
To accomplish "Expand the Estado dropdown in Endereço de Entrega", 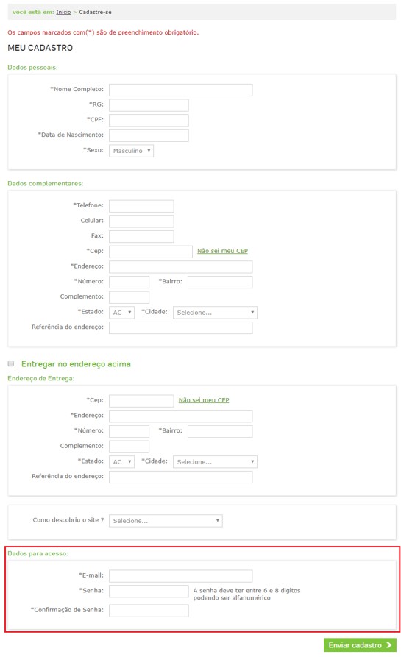I will pos(121,462).
